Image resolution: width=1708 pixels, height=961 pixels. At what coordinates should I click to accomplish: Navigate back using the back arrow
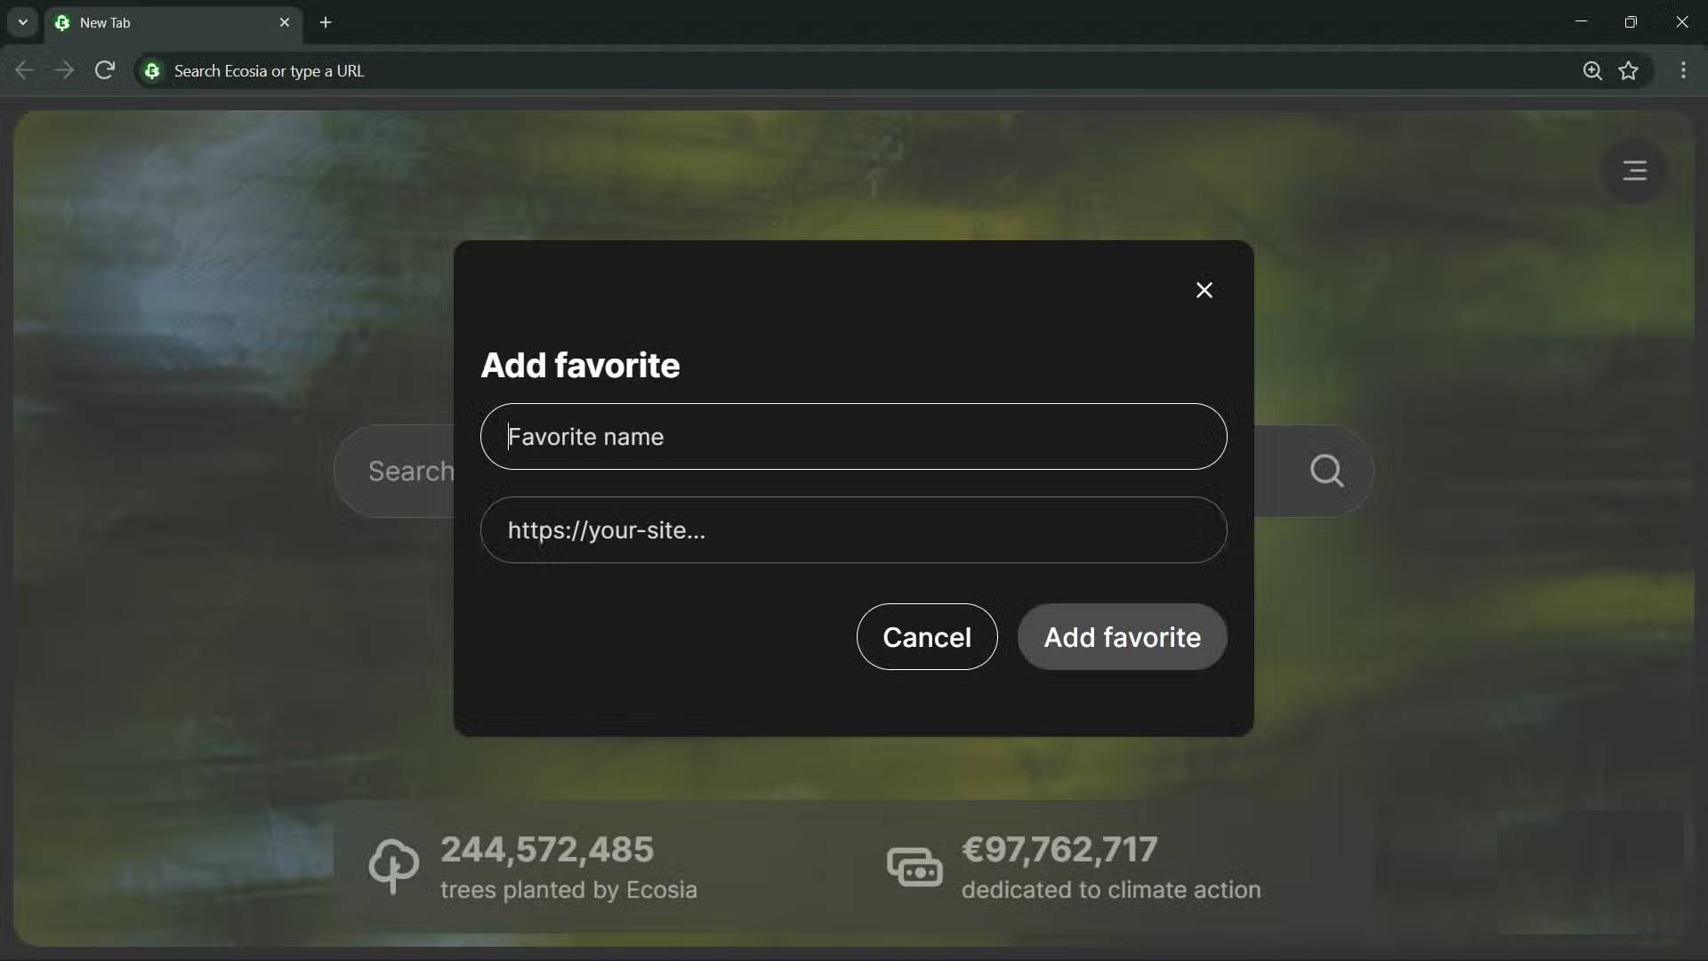[24, 70]
